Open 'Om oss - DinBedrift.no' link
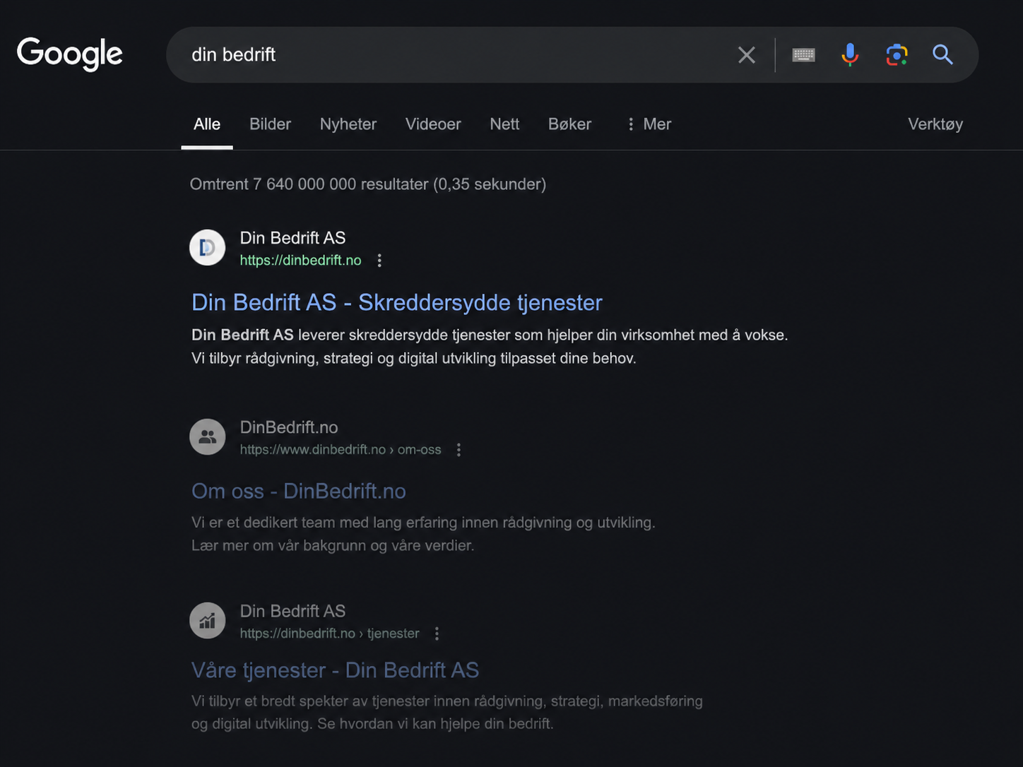The width and height of the screenshot is (1023, 767). click(299, 492)
